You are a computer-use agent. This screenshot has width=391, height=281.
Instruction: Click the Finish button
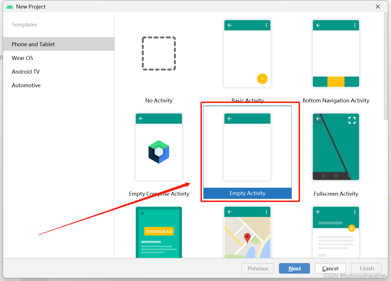(366, 268)
